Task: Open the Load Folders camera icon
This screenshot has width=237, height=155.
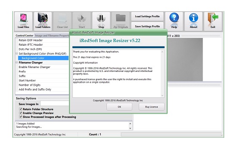Action: click(x=43, y=21)
